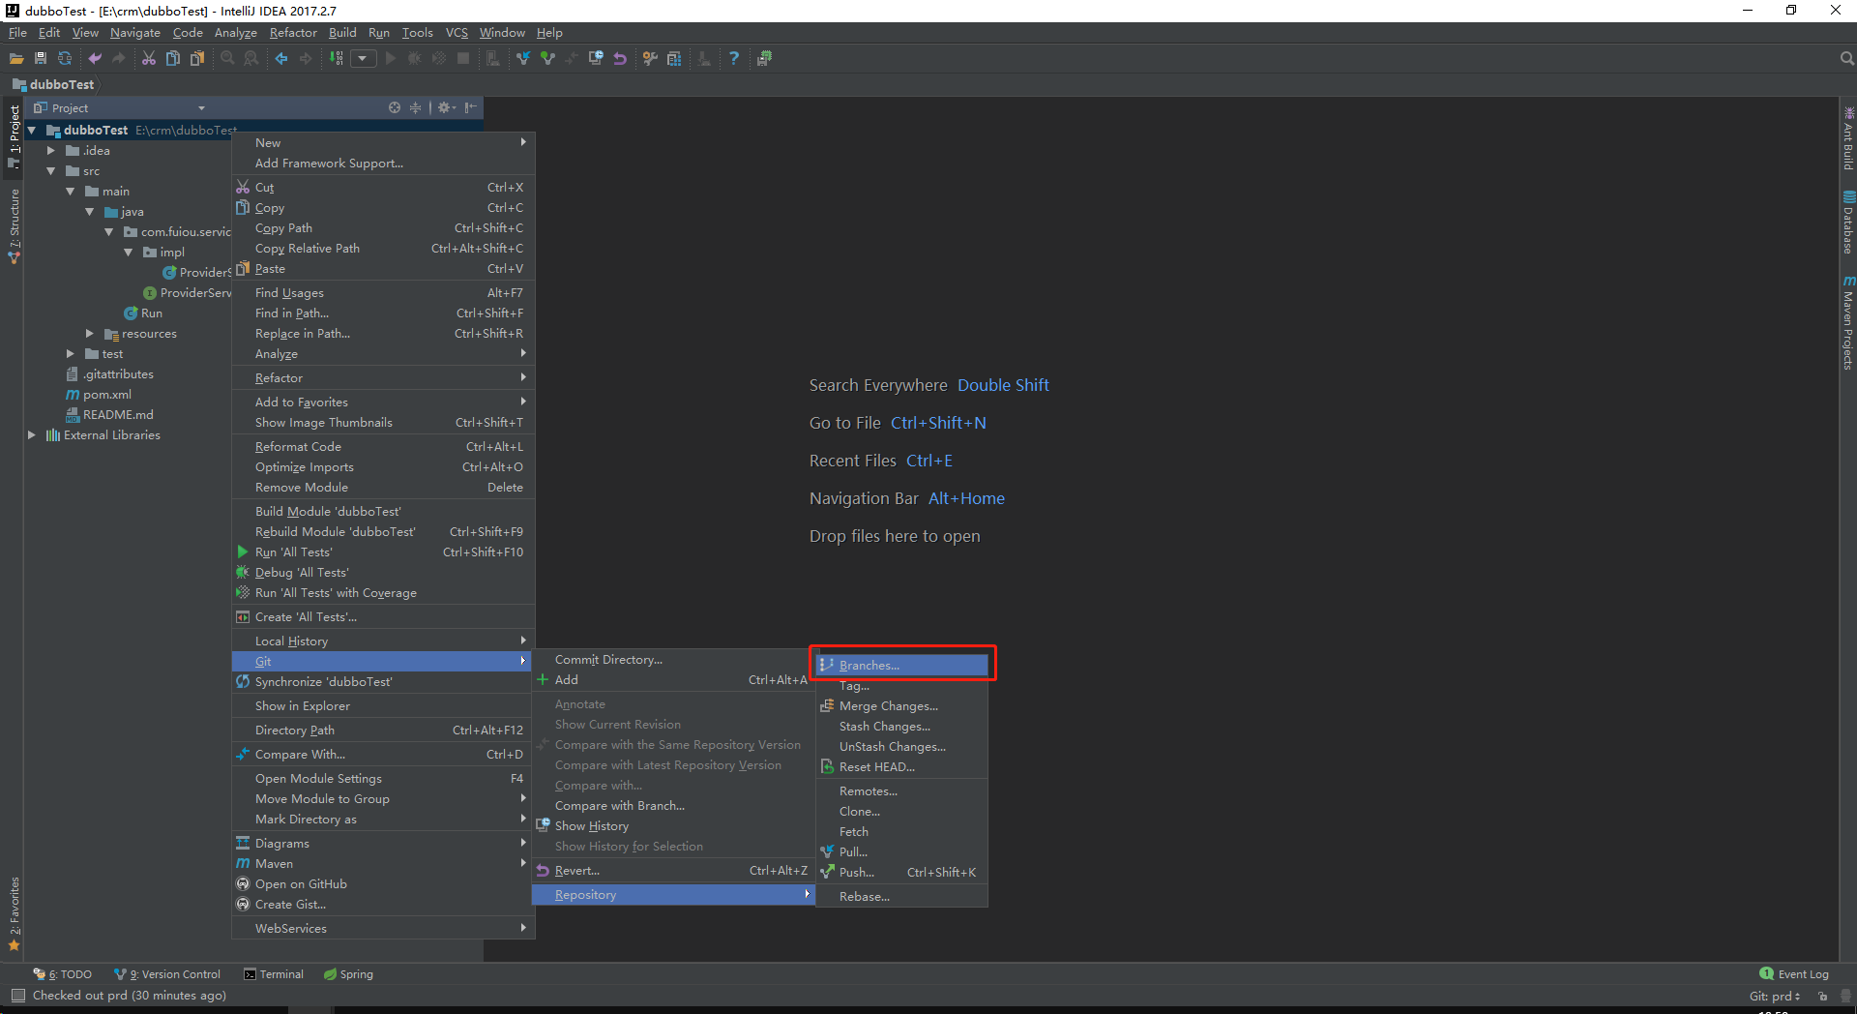Expand the test folder node

click(71, 353)
